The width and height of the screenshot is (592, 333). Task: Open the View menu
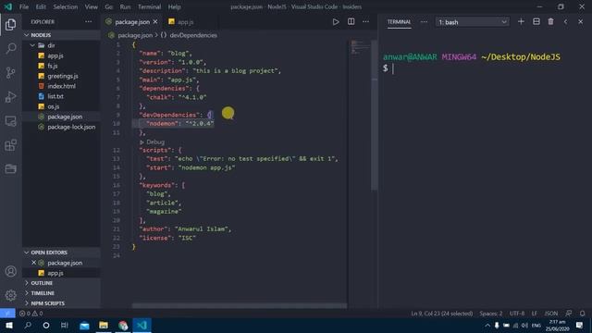coord(91,6)
